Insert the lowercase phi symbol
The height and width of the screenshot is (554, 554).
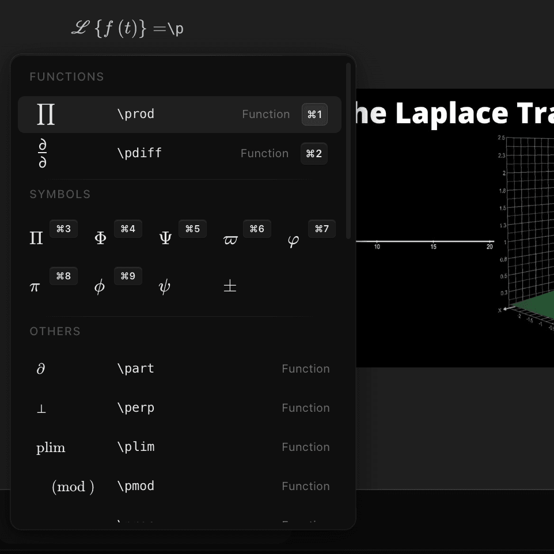[x=100, y=287]
